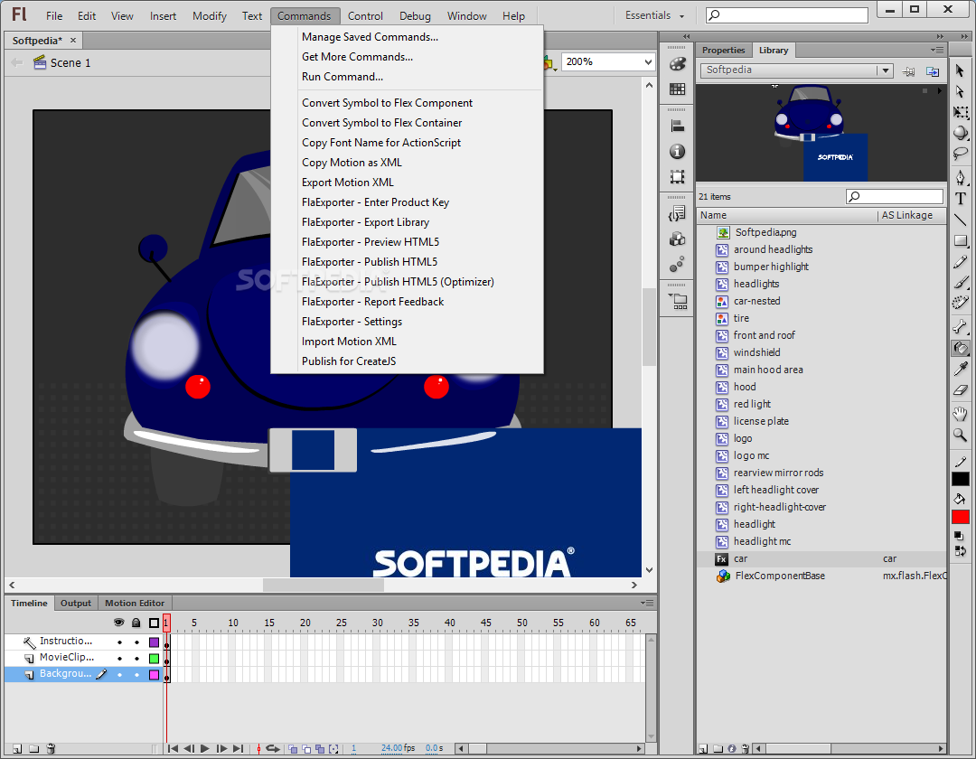The width and height of the screenshot is (976, 759).
Task: Click the Library search field
Action: (x=895, y=197)
